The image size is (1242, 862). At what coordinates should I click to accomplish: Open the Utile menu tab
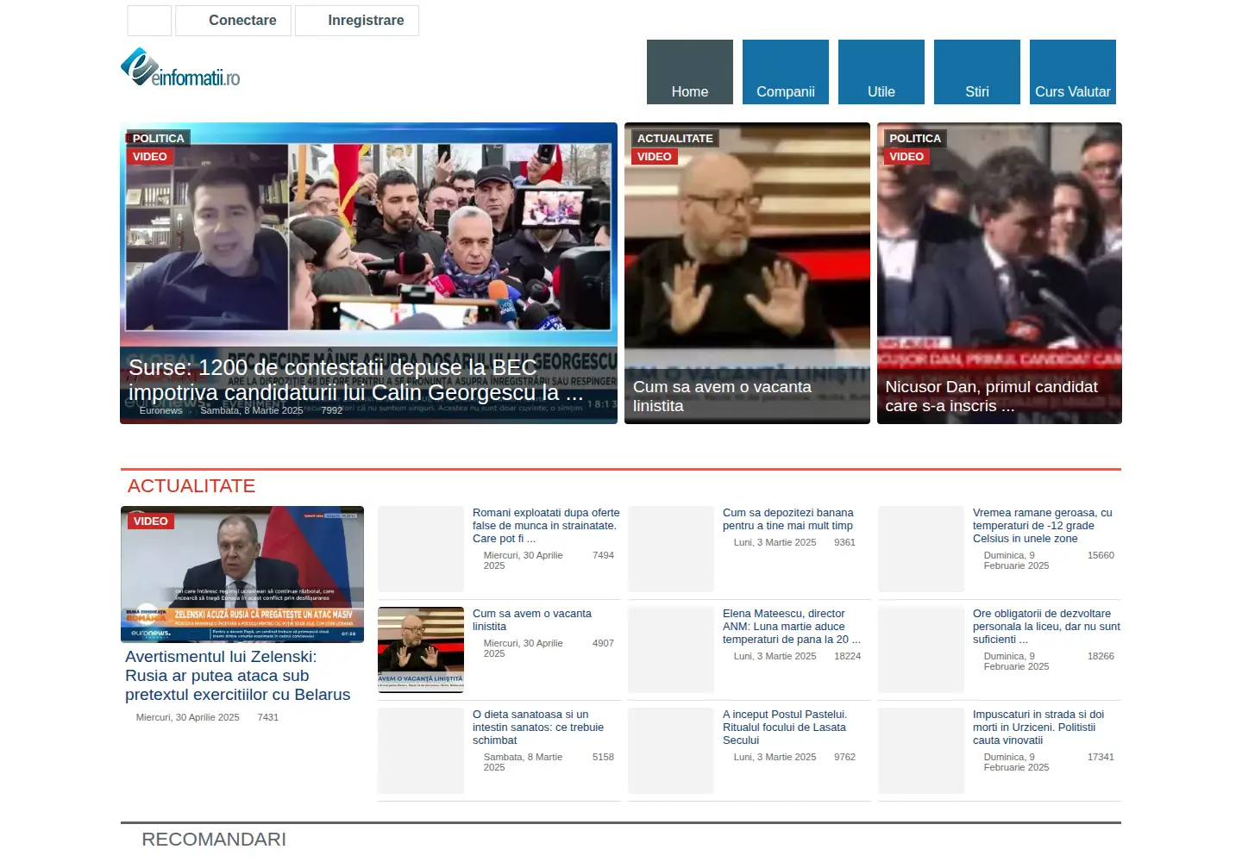(x=881, y=72)
